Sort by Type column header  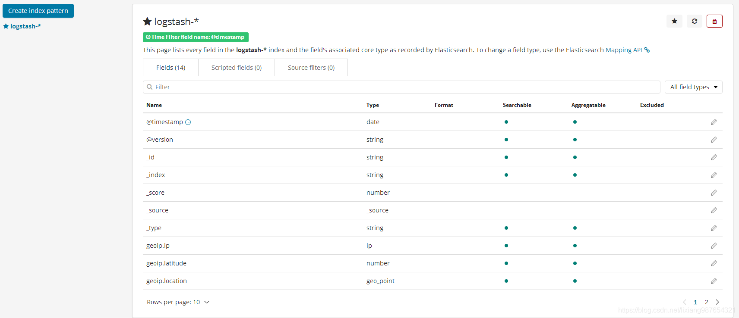click(373, 105)
